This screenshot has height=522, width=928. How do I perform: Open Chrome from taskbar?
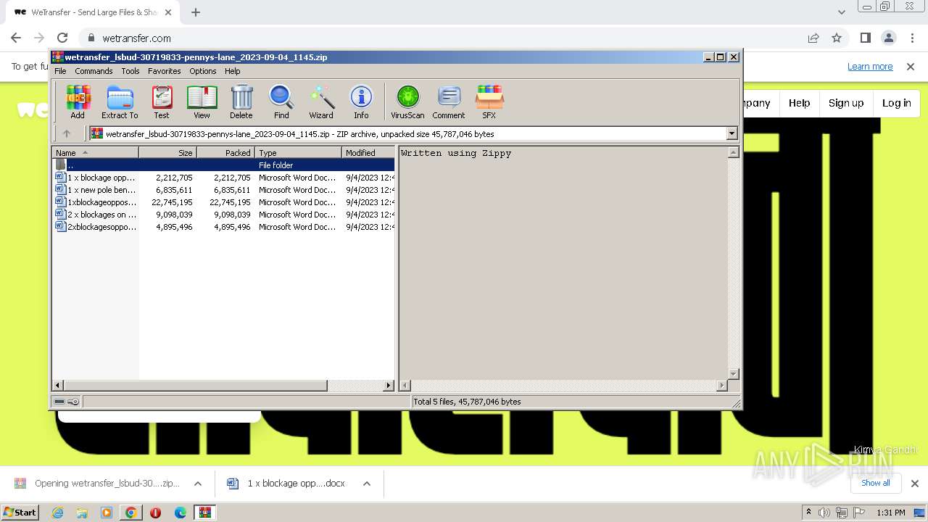tap(131, 513)
